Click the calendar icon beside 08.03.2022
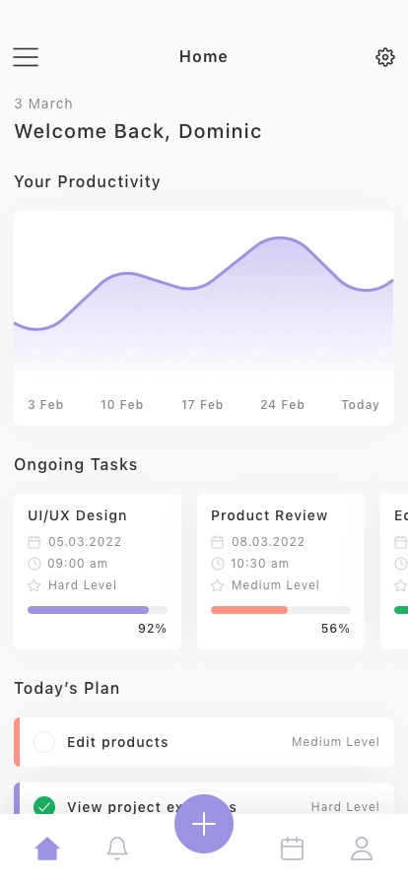Image resolution: width=408 pixels, height=883 pixels. (x=218, y=542)
